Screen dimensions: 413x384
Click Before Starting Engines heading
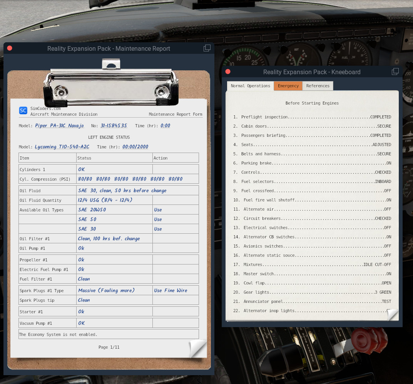coord(312,103)
